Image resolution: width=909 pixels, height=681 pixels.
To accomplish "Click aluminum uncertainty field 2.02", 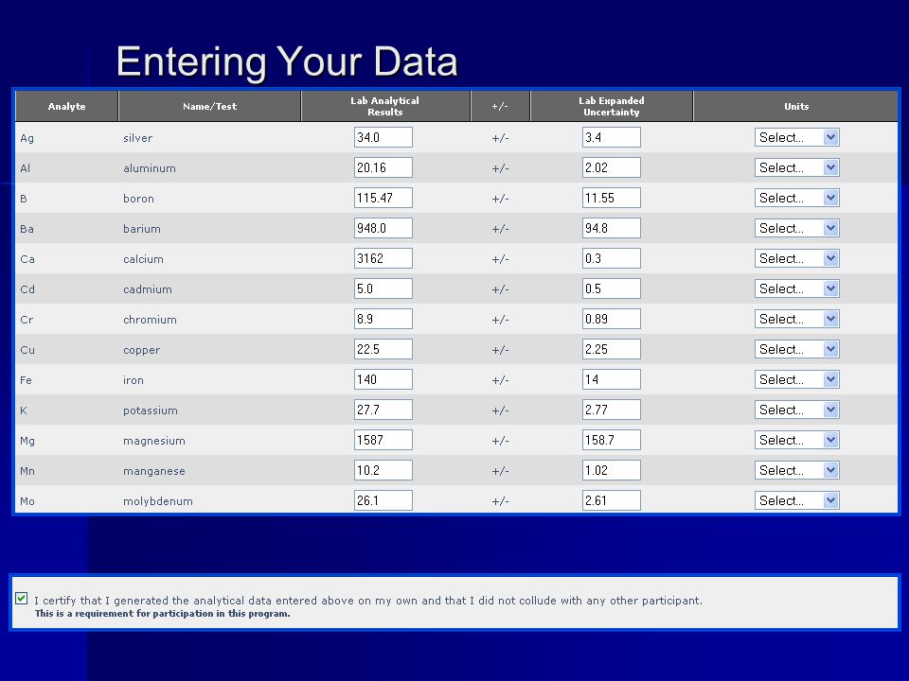I will [612, 167].
